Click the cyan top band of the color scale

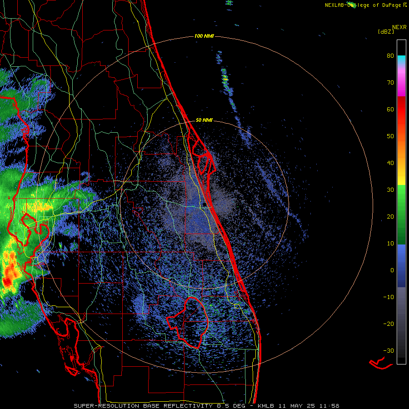pos(401,60)
